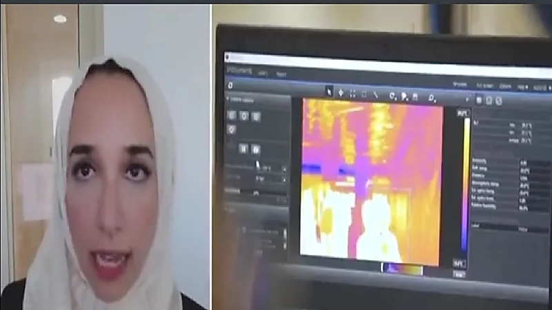Click the magnifier zoom tool in toolbar

pos(432,98)
